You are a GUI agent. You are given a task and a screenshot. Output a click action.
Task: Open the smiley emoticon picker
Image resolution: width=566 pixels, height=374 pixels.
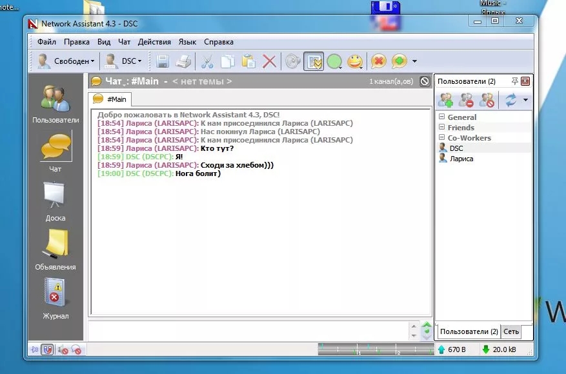click(x=355, y=61)
